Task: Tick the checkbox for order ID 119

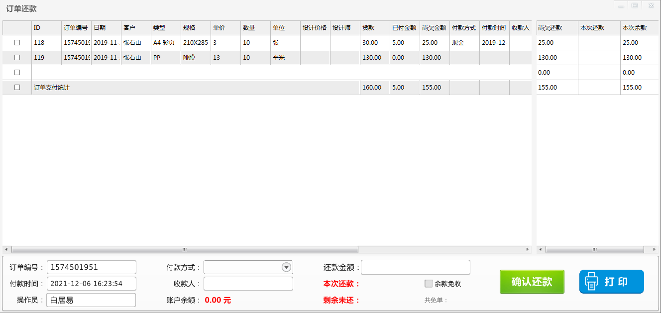Action: tap(17, 58)
